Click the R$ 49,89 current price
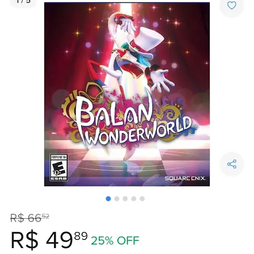Screen dimensions: 254x254 [x=49, y=240]
